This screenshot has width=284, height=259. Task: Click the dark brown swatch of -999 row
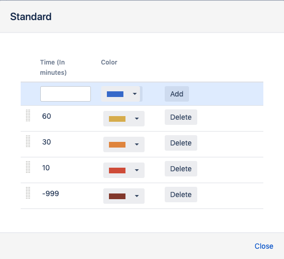117,197
